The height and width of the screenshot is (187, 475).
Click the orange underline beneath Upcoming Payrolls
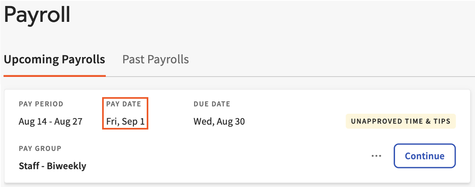coord(54,76)
